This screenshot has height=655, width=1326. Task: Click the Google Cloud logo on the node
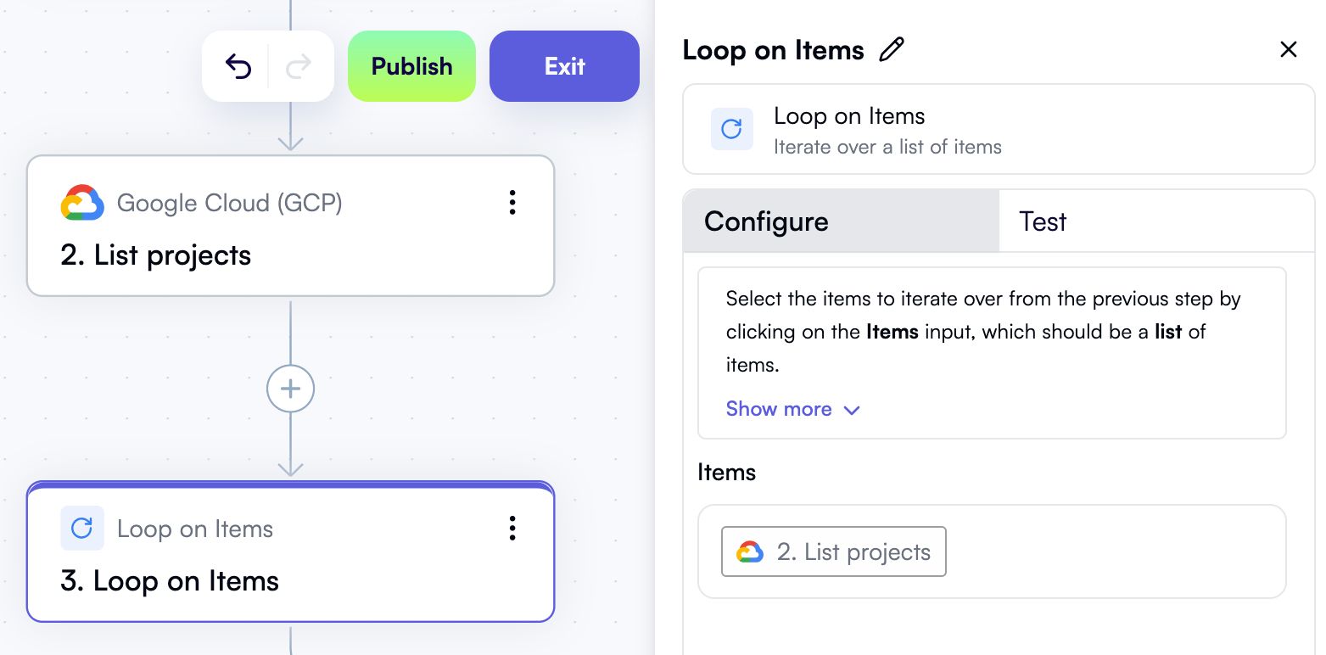[83, 202]
